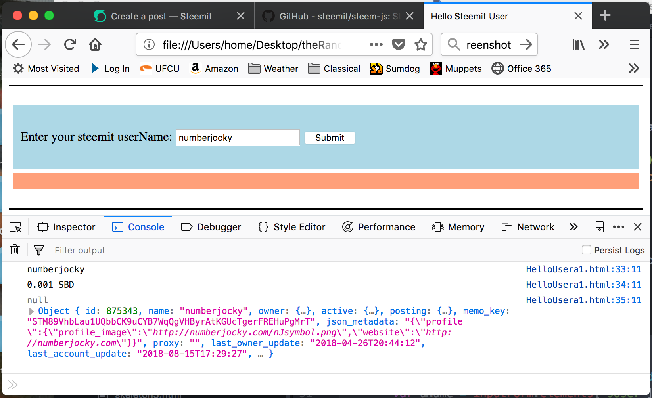The image size is (652, 398).
Task: Switch to the Network tab
Action: 528,227
